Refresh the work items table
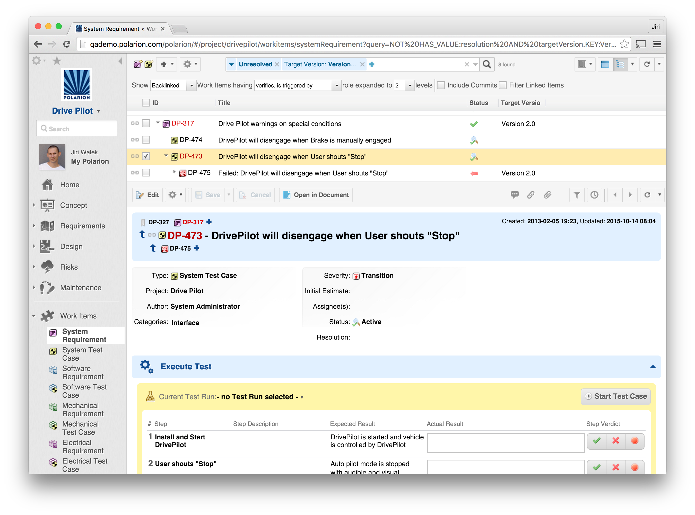The height and width of the screenshot is (515, 695). click(648, 64)
